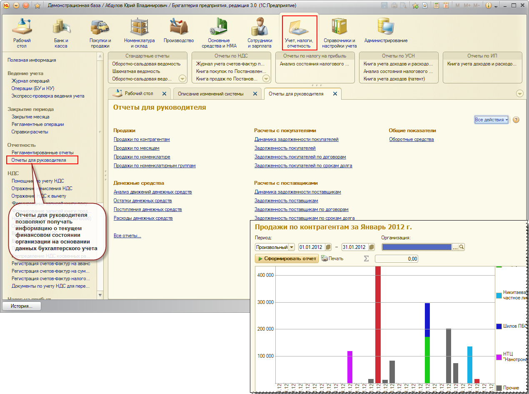Open Журнал операций in sidebar
Viewport: 529px width, 394px height.
(x=30, y=81)
